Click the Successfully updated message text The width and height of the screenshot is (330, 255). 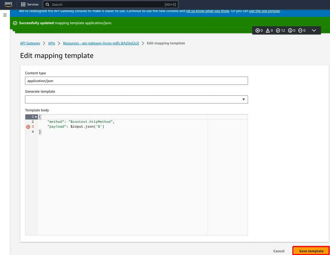65,23
